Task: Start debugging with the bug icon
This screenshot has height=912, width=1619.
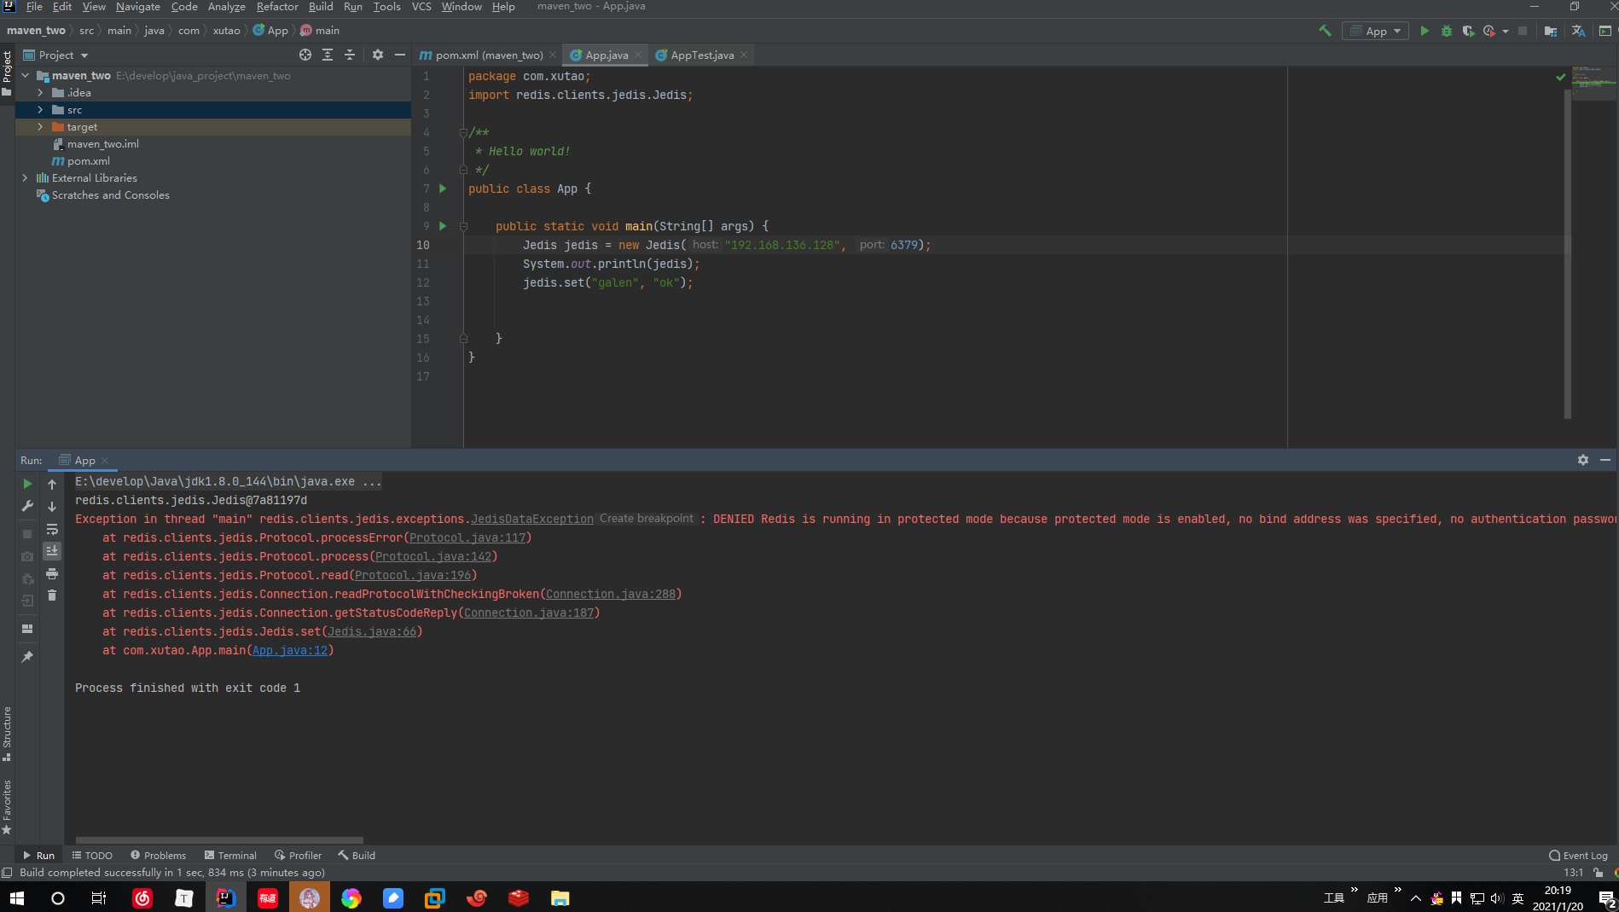Action: coord(1446,31)
